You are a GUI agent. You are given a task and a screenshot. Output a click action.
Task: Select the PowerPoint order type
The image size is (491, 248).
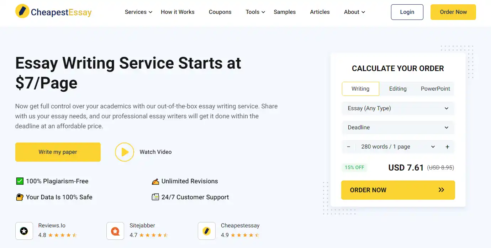tap(435, 88)
